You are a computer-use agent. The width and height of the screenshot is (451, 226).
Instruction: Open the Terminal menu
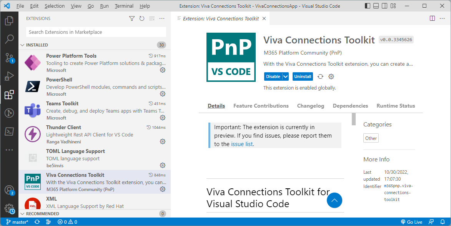coord(124,6)
